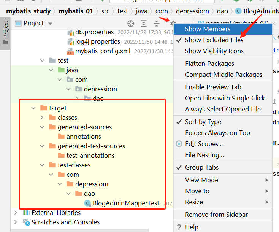Click depressiom breadcrumb segment
This screenshot has width=279, height=232.
click(192, 11)
